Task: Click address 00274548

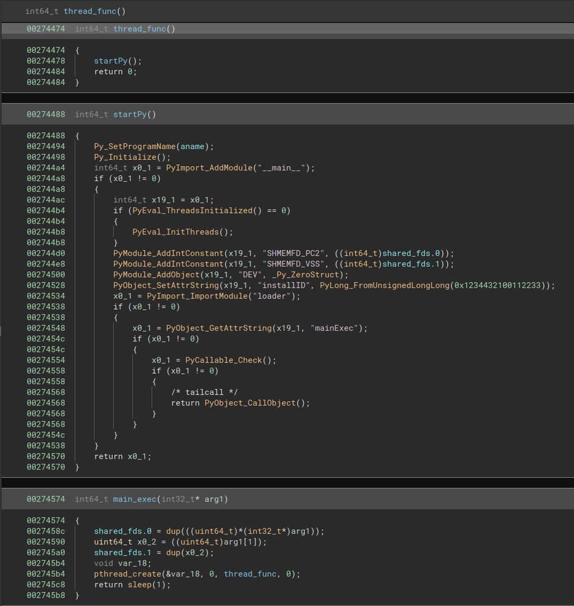Action: (46, 328)
